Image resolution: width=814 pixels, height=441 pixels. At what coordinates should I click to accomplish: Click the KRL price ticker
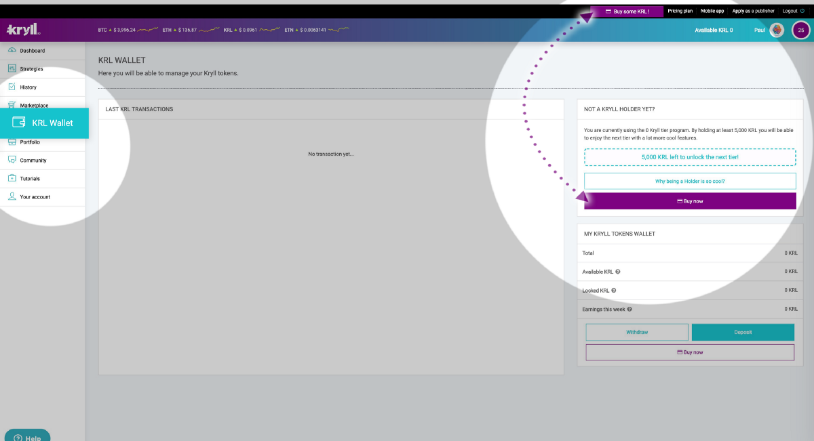click(251, 30)
